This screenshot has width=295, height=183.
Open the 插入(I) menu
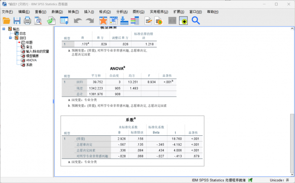point(89,12)
